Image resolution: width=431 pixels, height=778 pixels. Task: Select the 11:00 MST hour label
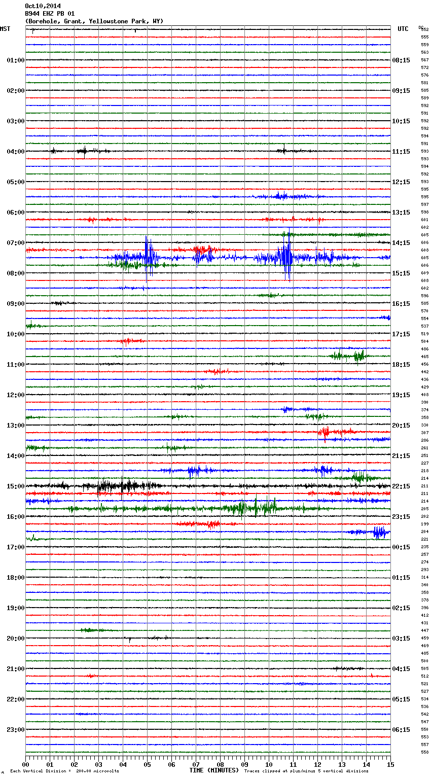(x=16, y=365)
